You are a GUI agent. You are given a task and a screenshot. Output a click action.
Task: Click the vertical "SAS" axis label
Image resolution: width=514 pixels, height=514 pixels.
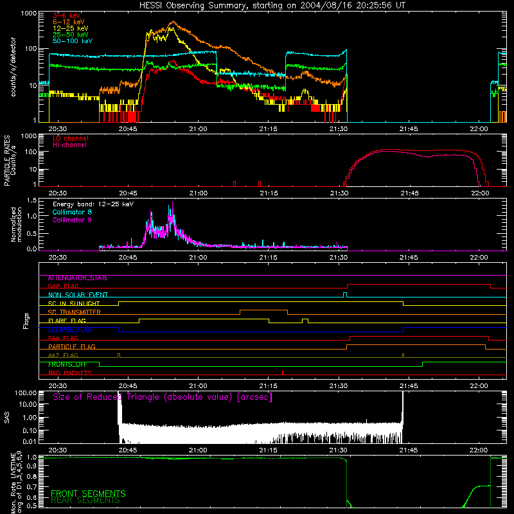click(x=7, y=418)
